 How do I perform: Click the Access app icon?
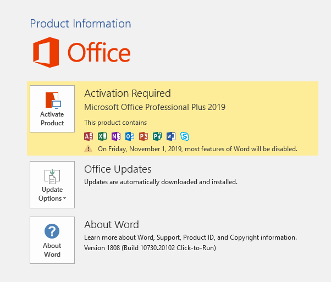point(89,136)
